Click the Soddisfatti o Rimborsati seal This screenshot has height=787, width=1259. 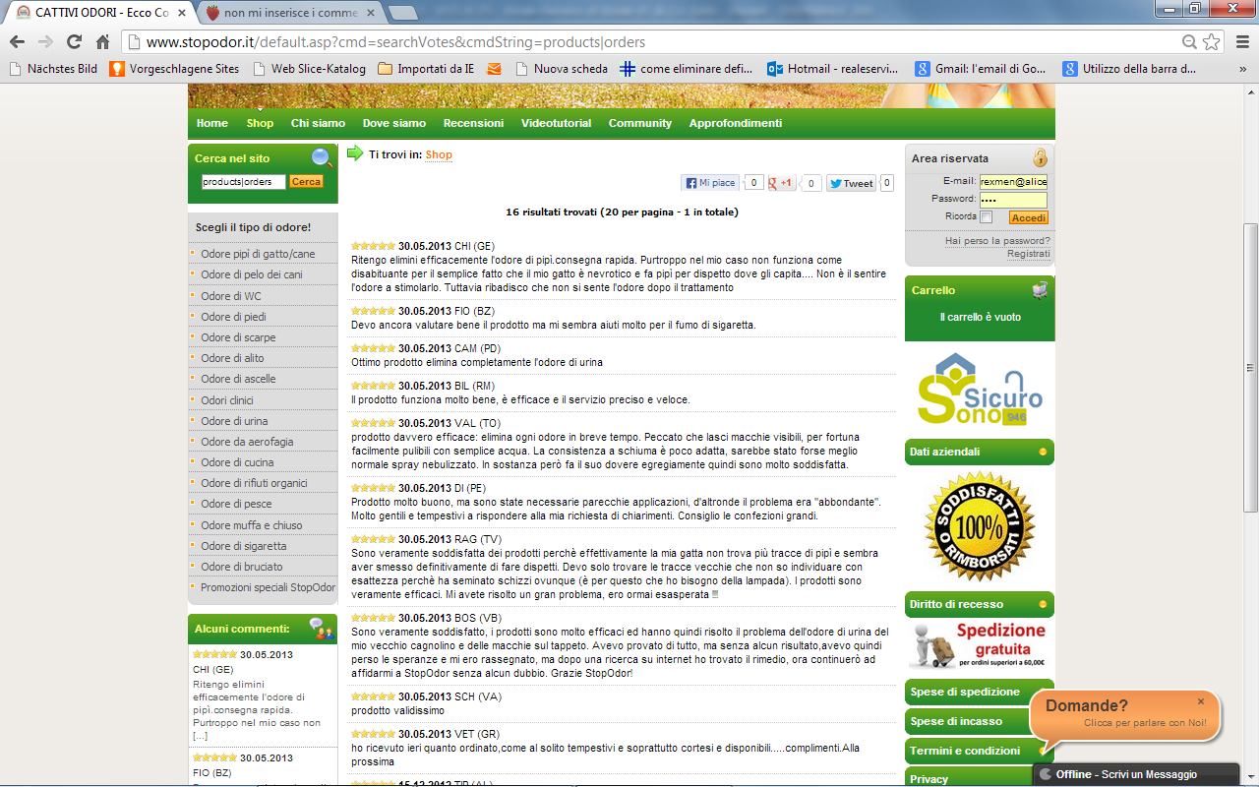[980, 527]
